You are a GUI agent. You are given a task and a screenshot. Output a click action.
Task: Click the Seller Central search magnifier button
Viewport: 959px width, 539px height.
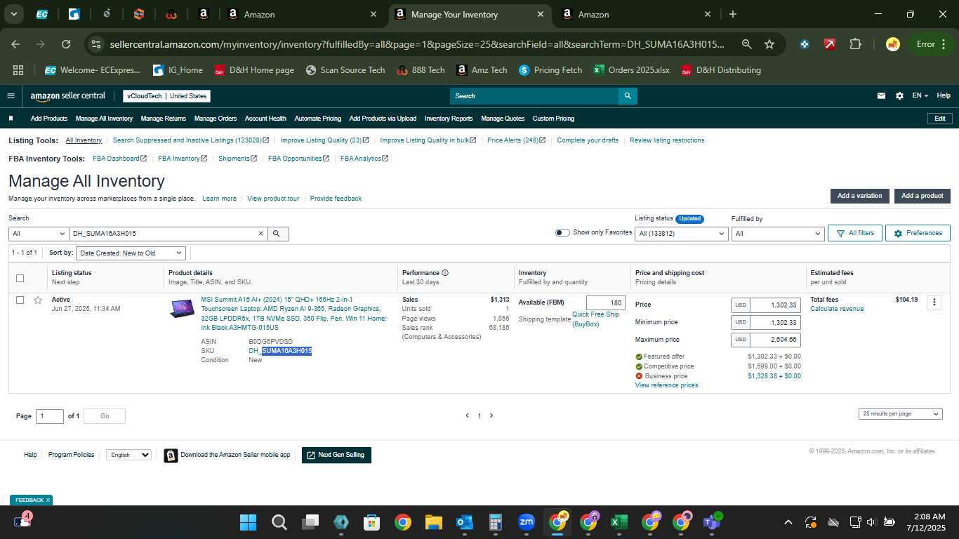[x=628, y=96]
